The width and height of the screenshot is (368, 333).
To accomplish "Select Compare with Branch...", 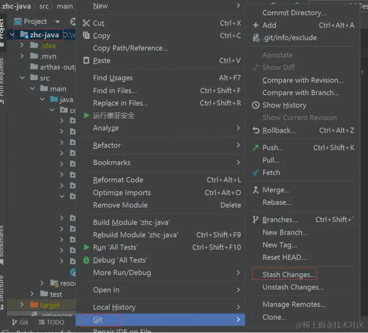I will click(303, 93).
